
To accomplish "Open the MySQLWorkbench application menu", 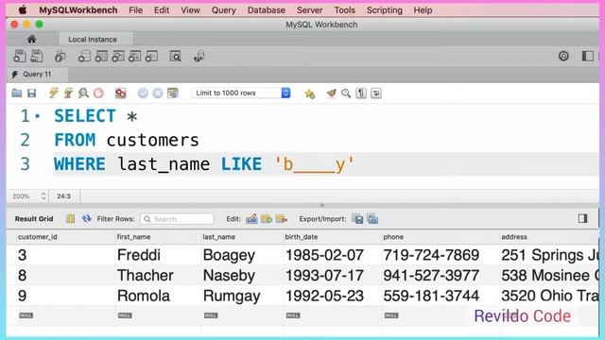I will pos(78,10).
